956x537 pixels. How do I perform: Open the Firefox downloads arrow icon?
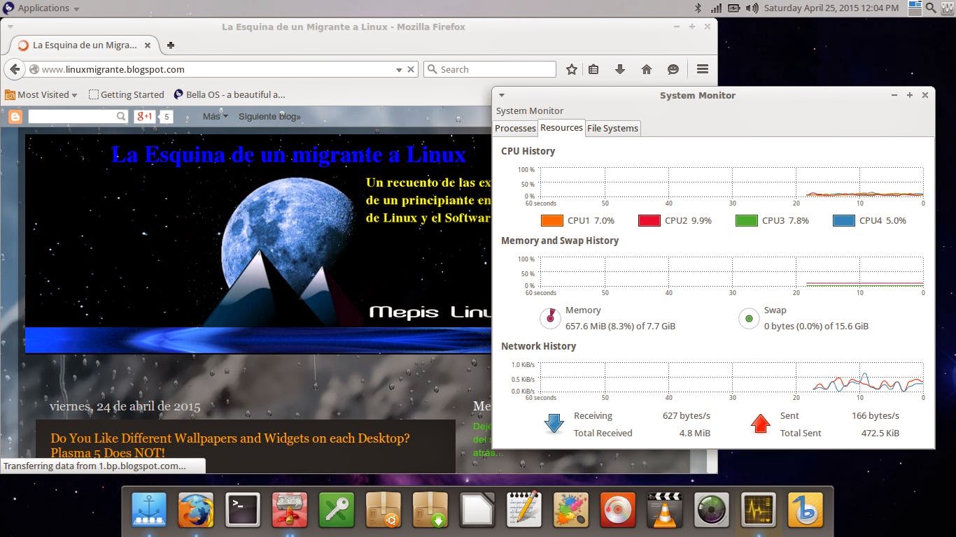619,69
